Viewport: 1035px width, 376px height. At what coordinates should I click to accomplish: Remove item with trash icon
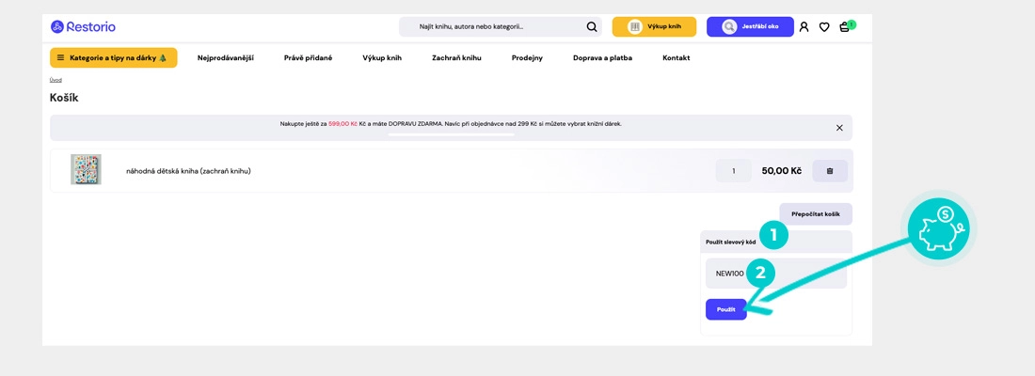point(830,171)
